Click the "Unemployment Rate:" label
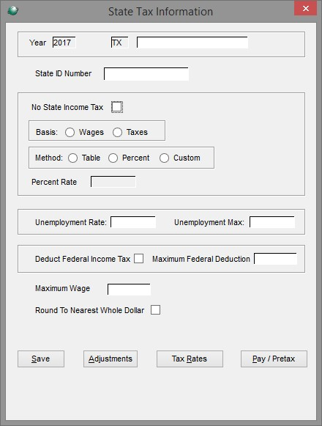Screen dimensions: 322x426 (71, 222)
